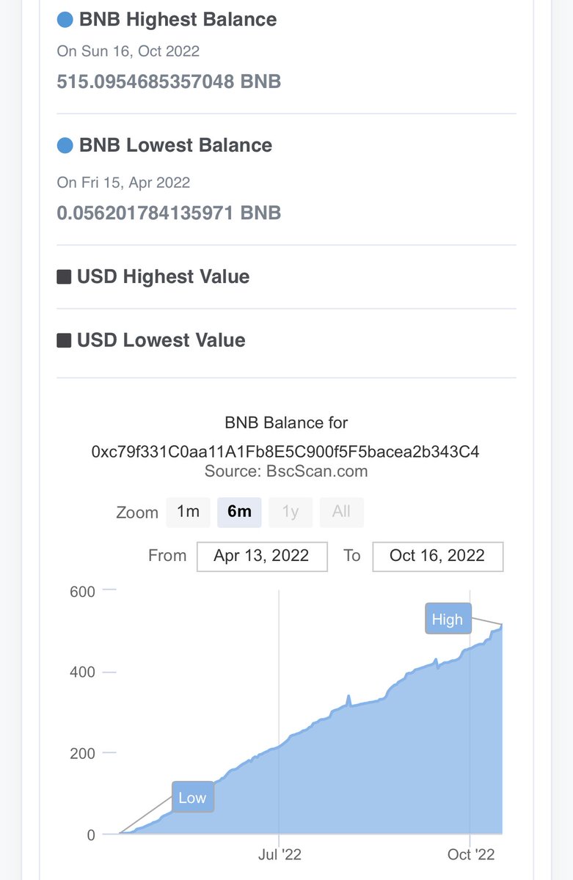
Task: Click the Jul '22 axis label
Action: click(x=280, y=855)
